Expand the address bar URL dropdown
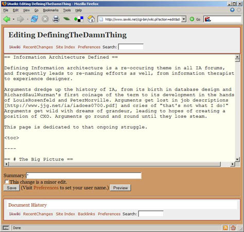The image size is (244, 232). click(x=184, y=19)
